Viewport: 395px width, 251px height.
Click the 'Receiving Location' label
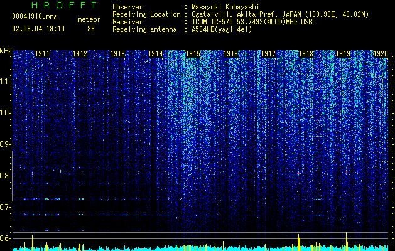(146, 14)
